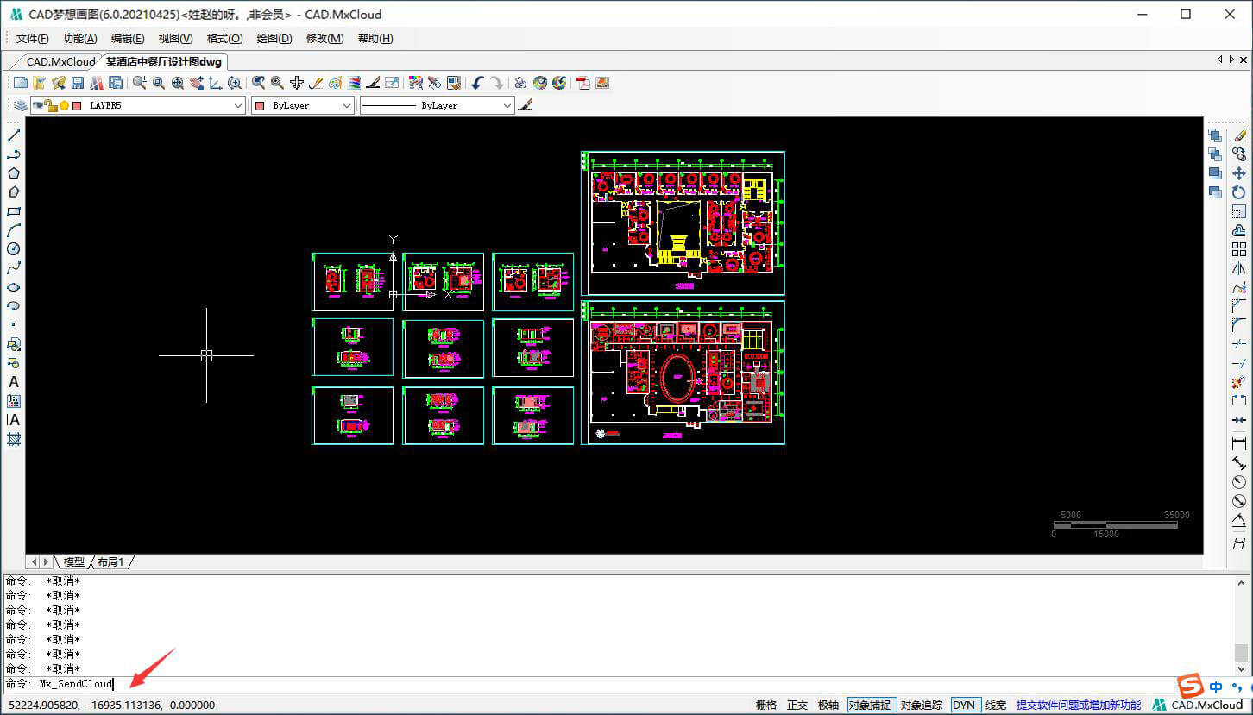1253x715 pixels.
Task: Switch to the 模型 model tab
Action: pos(74,561)
